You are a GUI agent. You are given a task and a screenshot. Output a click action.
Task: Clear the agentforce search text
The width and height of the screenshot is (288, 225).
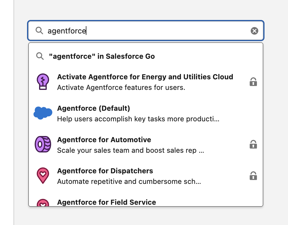(254, 31)
